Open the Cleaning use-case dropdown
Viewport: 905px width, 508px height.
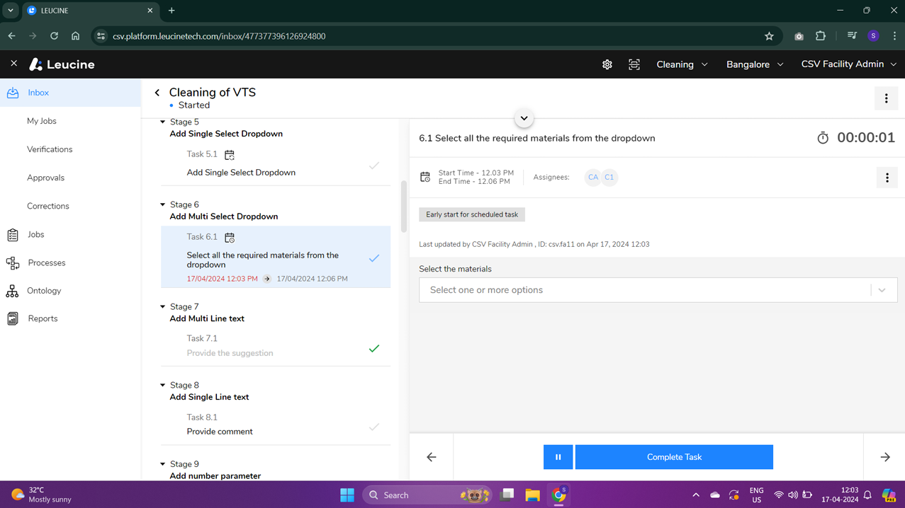pos(682,64)
